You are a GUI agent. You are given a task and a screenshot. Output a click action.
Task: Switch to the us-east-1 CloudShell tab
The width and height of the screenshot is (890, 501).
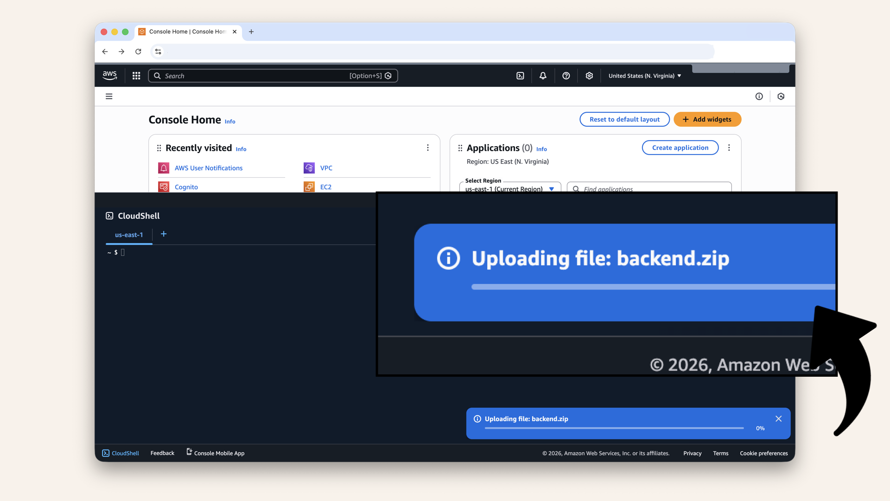128,235
